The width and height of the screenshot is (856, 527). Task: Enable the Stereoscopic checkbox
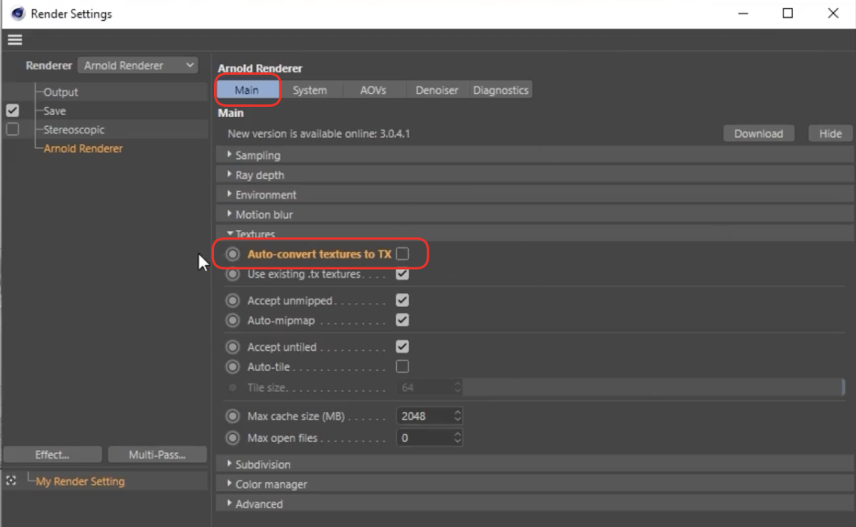pyautogui.click(x=13, y=130)
